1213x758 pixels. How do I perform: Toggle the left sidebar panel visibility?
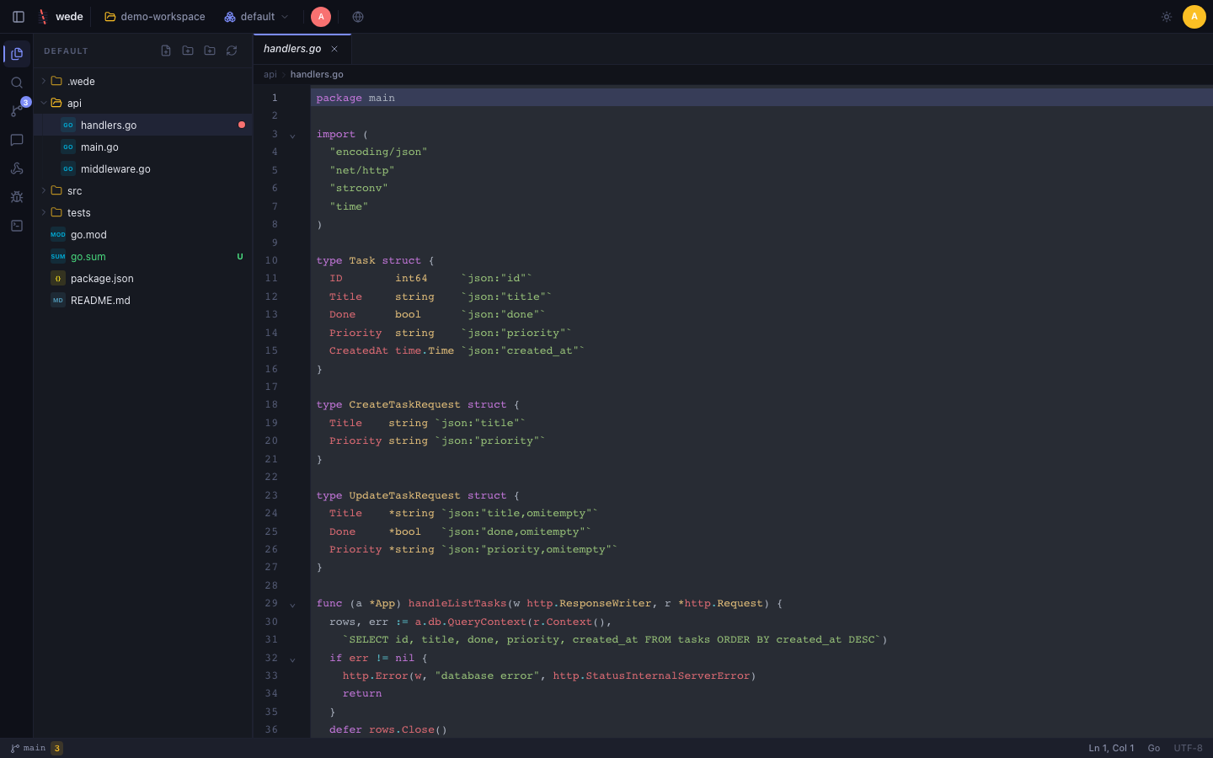[x=19, y=17]
